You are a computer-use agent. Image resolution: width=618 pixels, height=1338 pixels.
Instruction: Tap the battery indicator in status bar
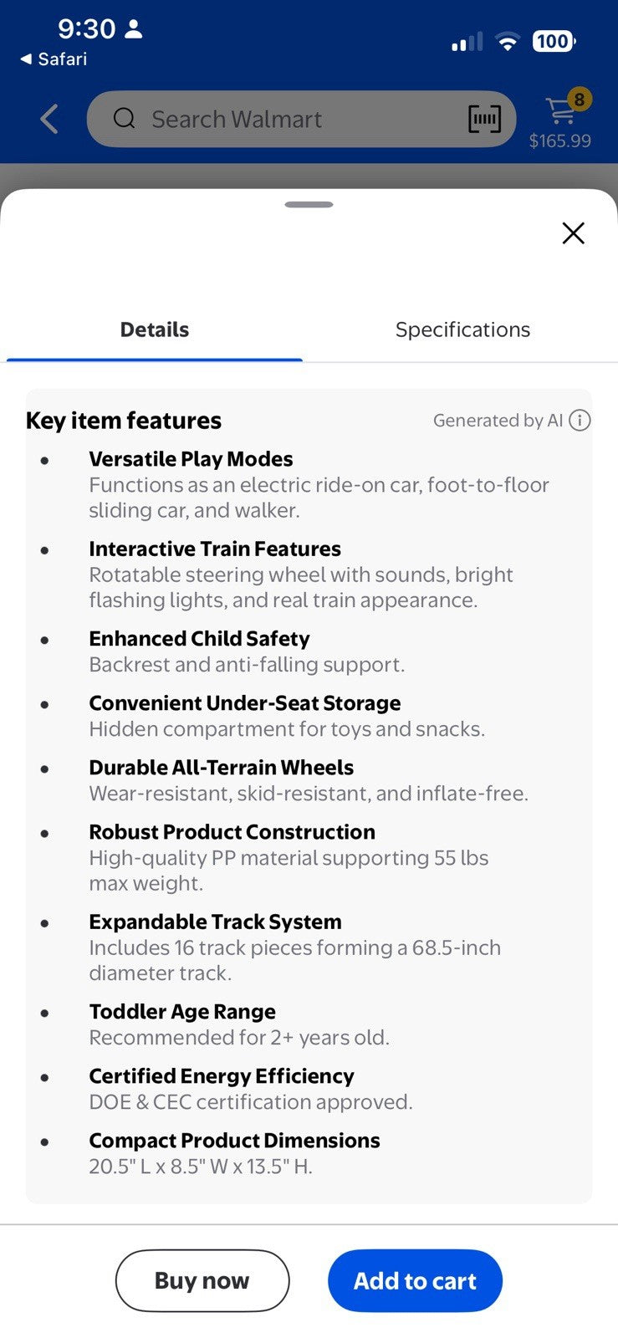tap(554, 41)
